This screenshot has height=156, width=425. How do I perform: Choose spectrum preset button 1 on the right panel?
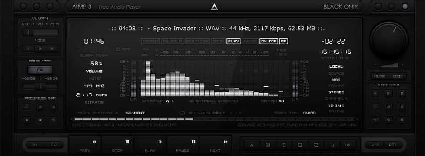coord(375,107)
